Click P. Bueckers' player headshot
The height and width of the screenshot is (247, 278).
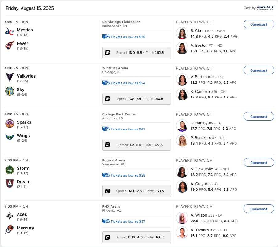182,140
